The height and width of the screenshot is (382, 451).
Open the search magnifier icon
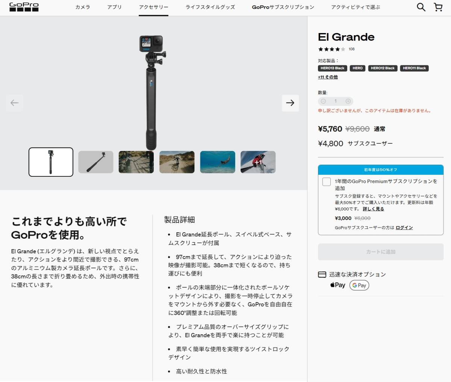pos(421,7)
